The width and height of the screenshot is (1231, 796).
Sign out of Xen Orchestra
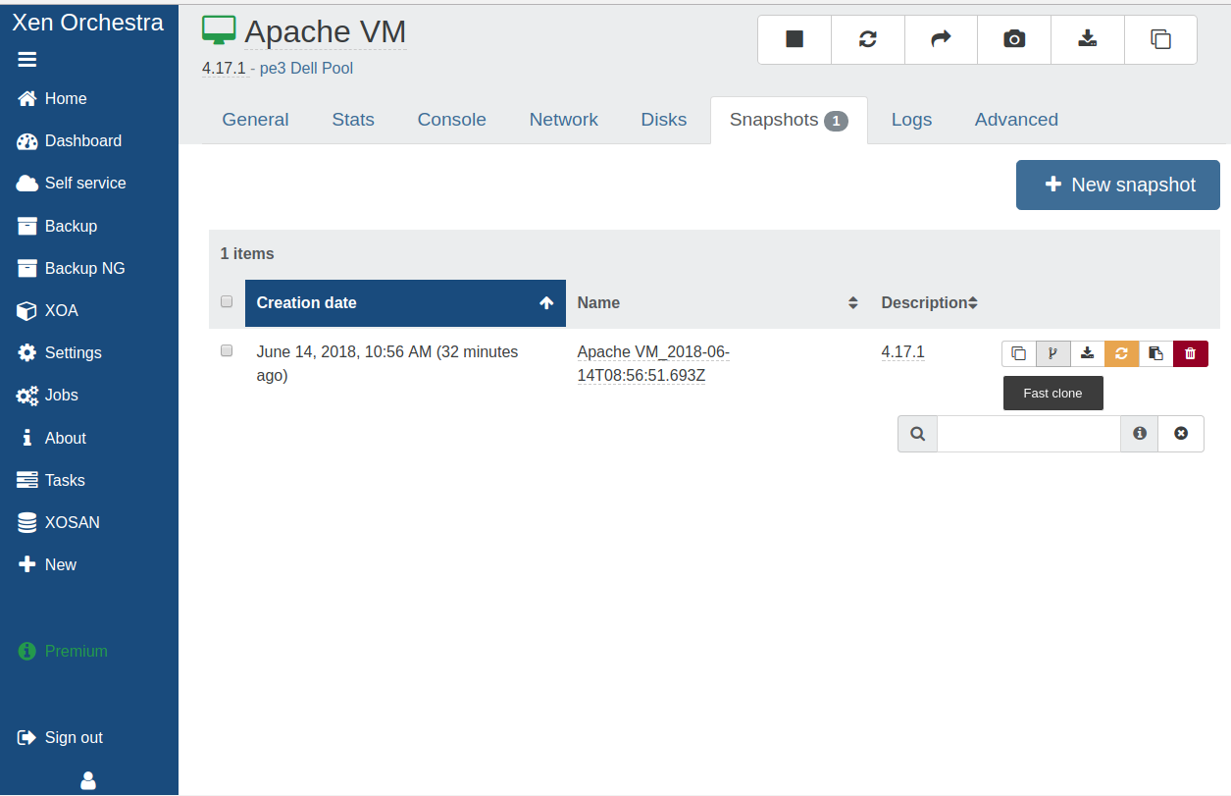61,737
